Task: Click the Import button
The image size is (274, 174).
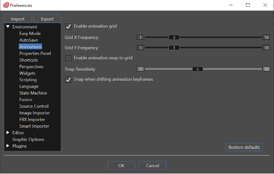Action: (x=18, y=19)
